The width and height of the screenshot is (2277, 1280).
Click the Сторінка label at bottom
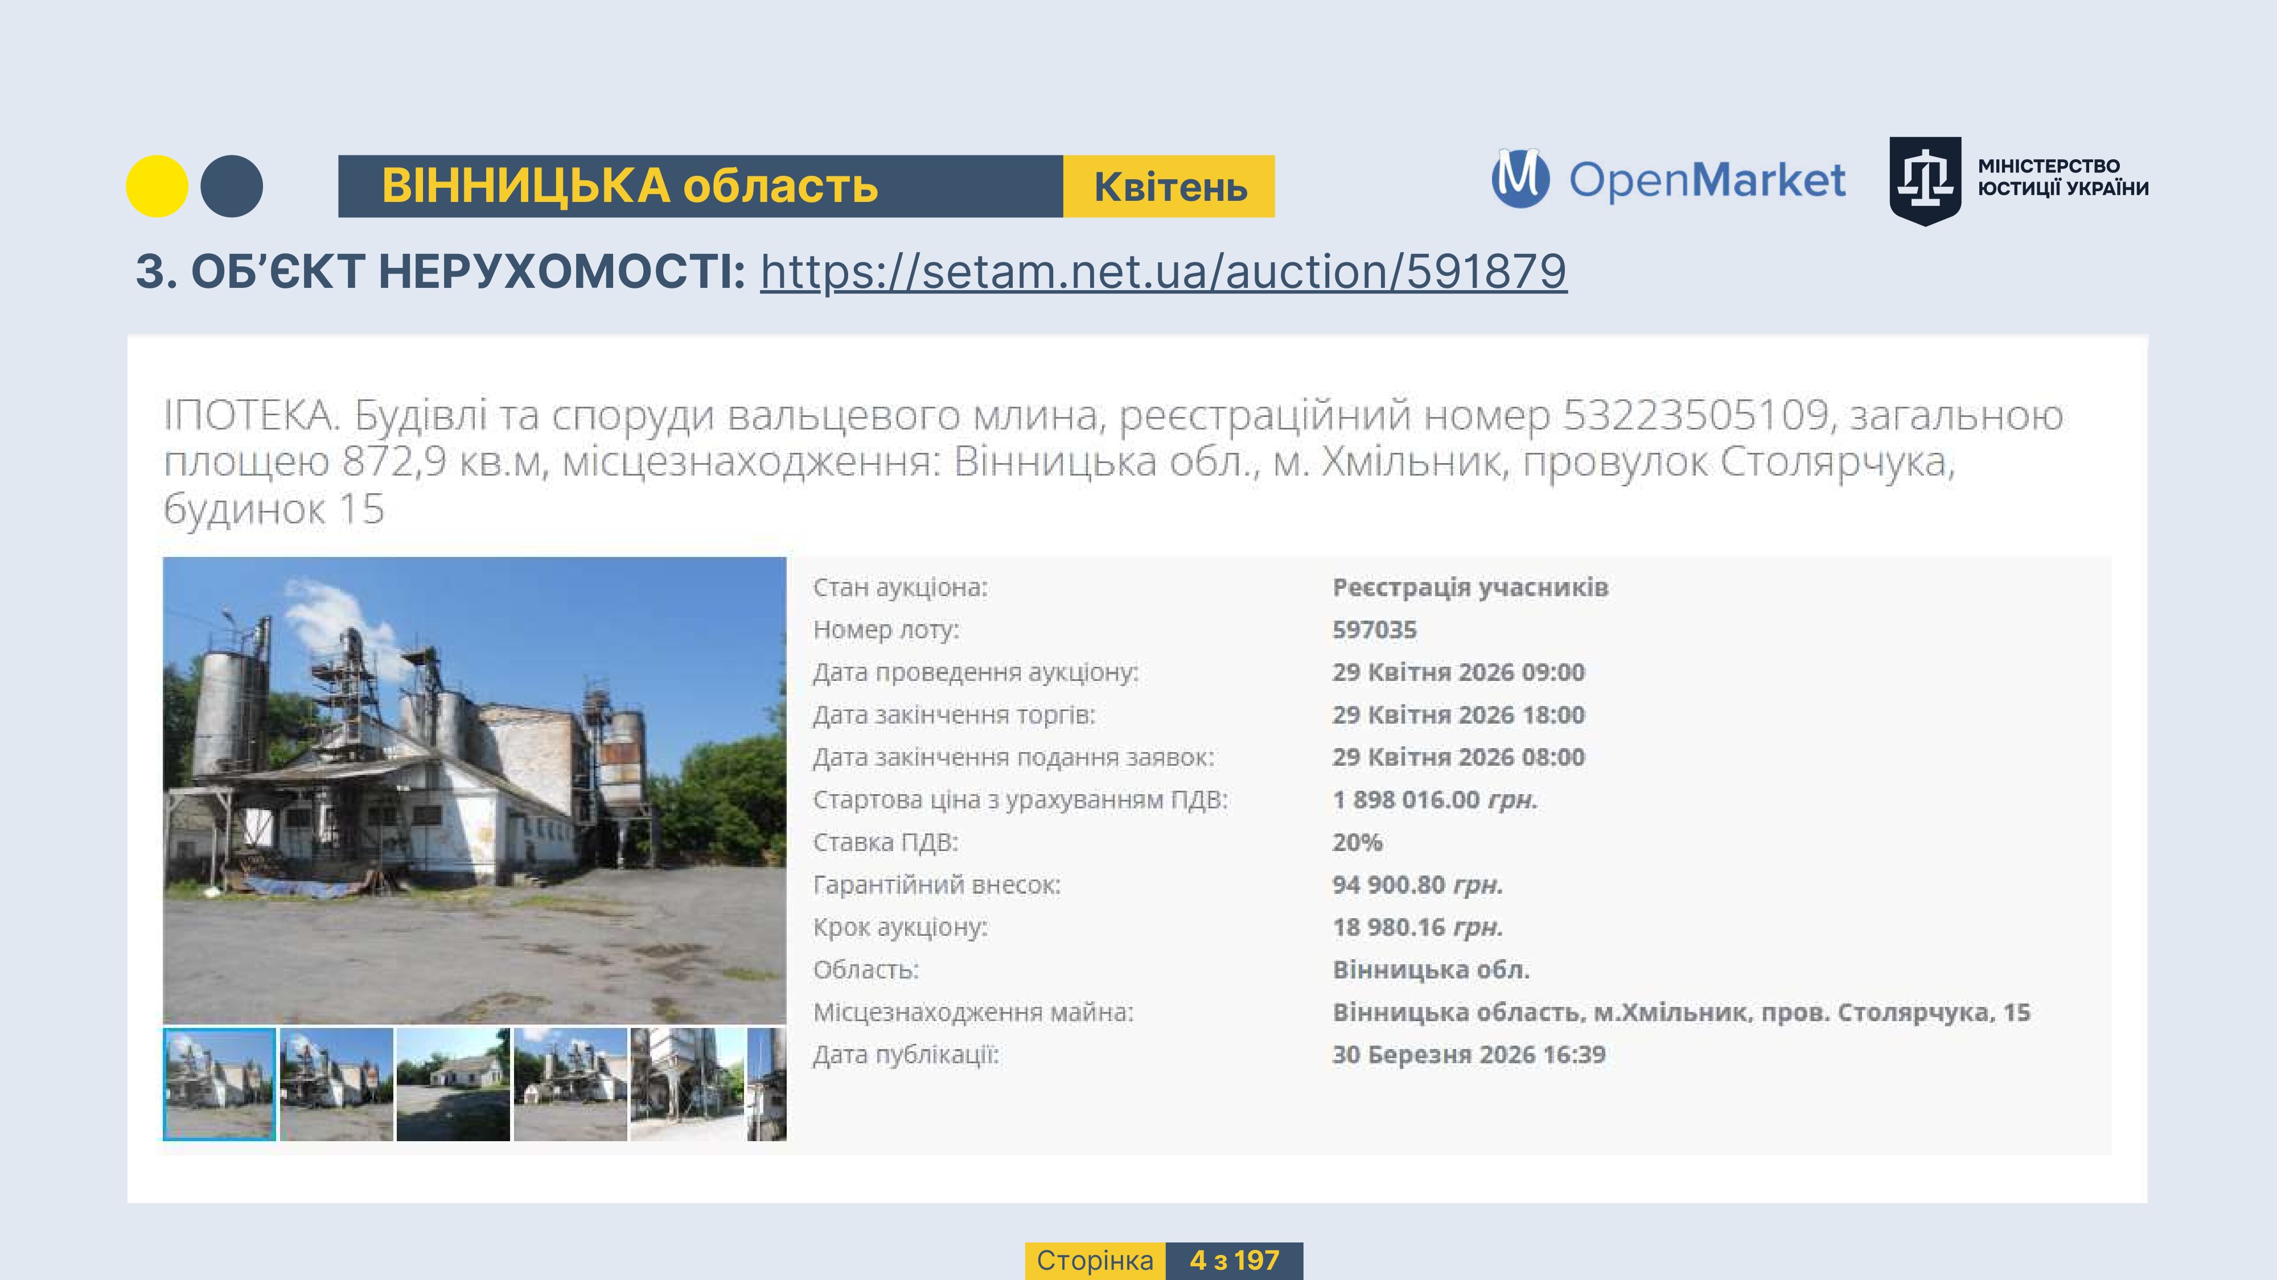1094,1261
